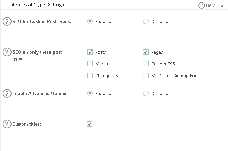The image size is (228, 151).
Task: Click the question mark icon in panel header
Action: point(202,5)
